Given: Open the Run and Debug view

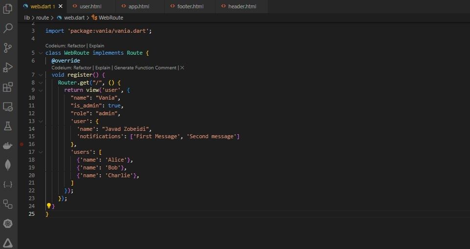Looking at the screenshot, I should click(x=8, y=67).
